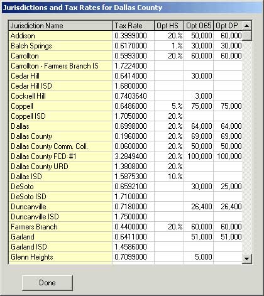Click the Done button
264x296 pixels.
click(x=47, y=283)
